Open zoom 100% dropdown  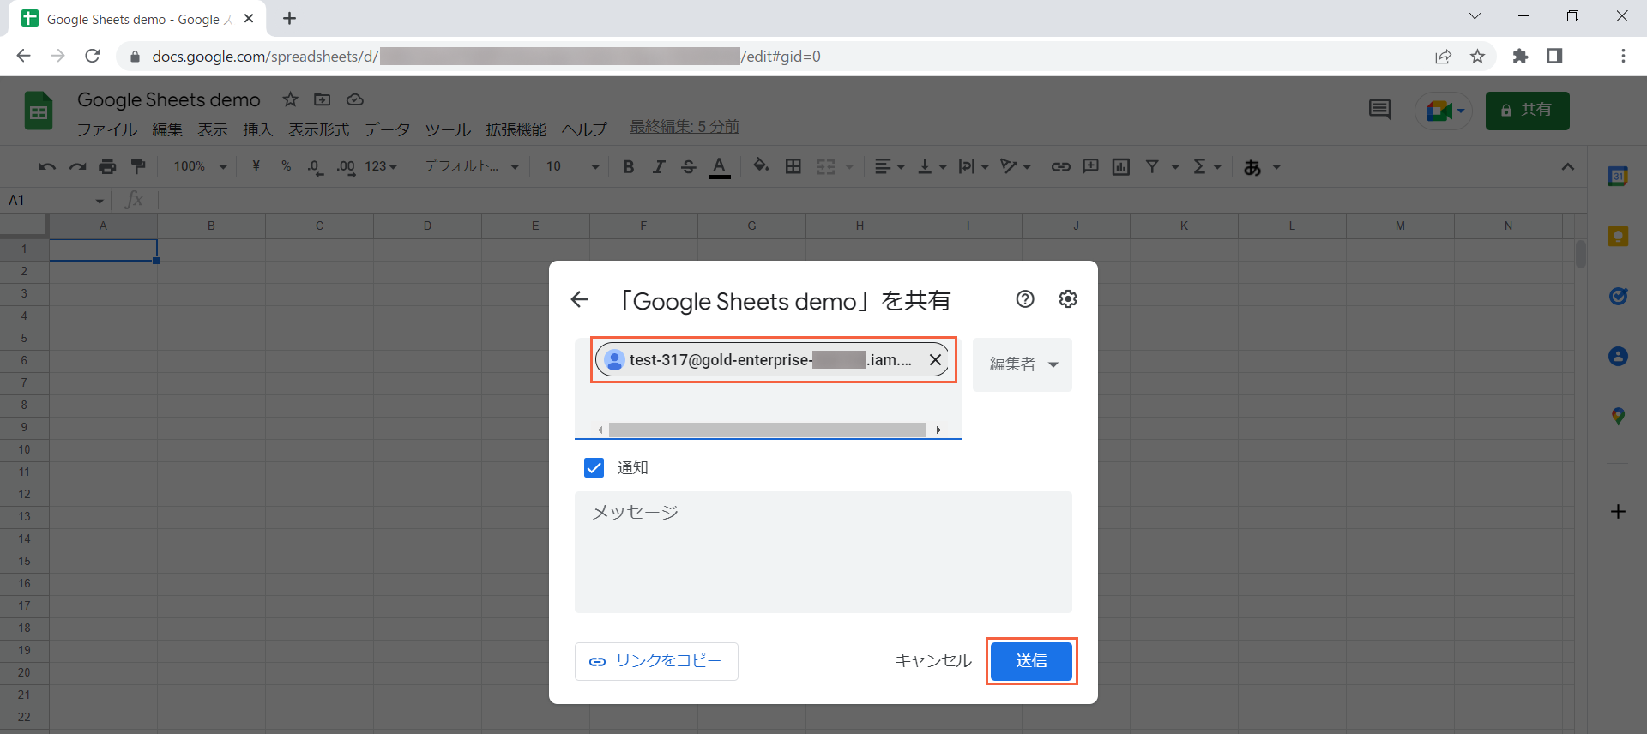pyautogui.click(x=200, y=166)
